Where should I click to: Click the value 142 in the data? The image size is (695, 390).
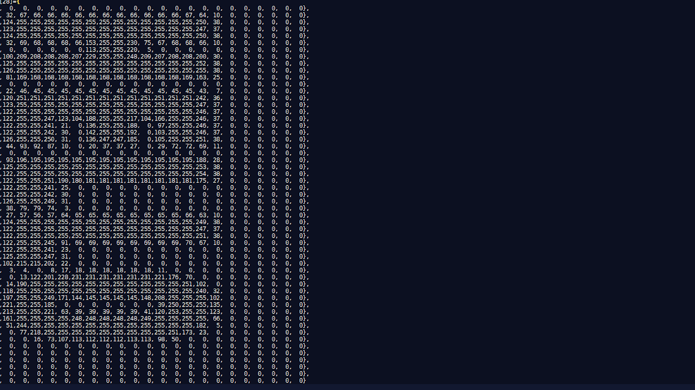[91, 132]
